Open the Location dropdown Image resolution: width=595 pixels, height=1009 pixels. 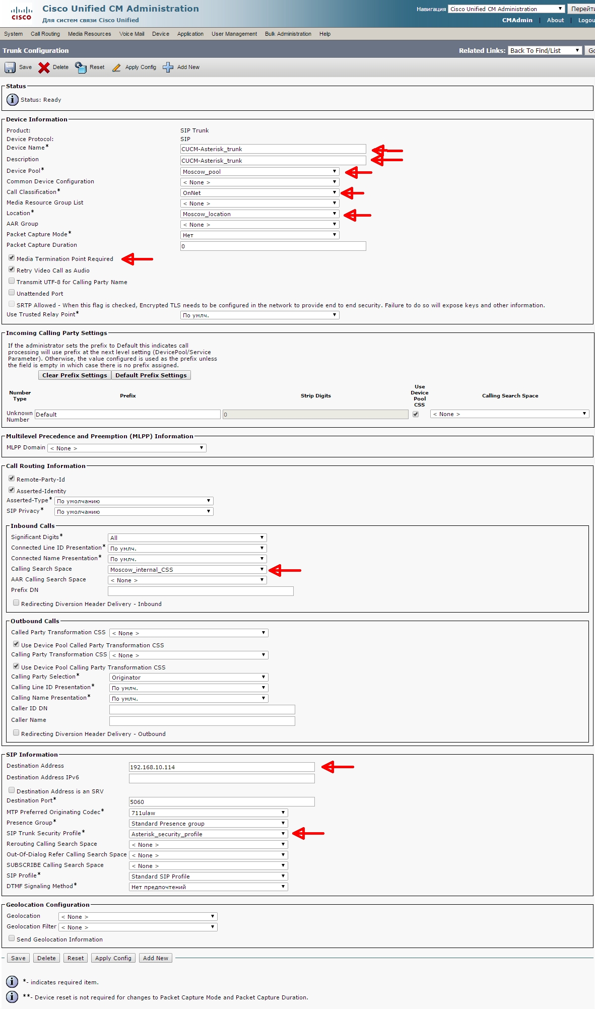260,214
